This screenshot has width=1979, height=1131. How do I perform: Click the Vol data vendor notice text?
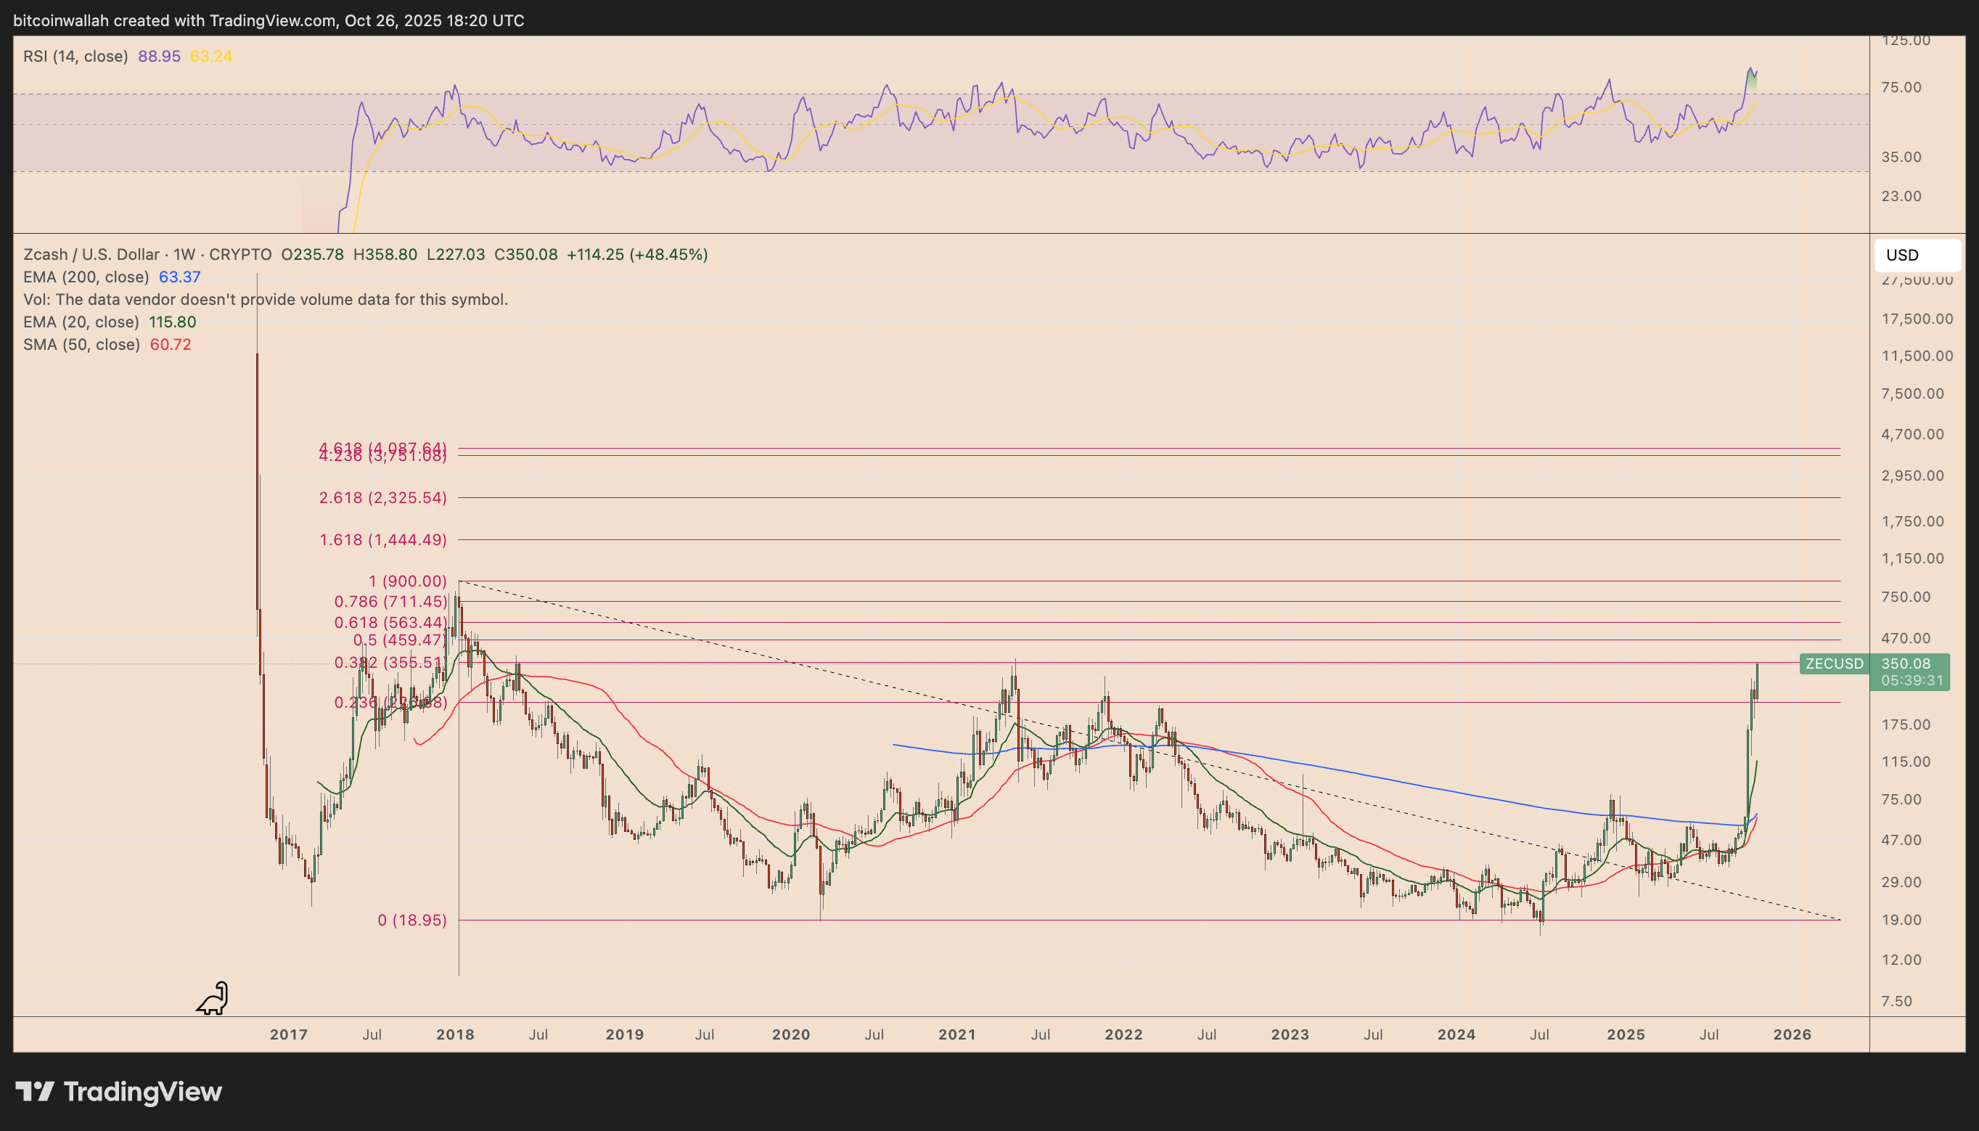click(x=266, y=299)
